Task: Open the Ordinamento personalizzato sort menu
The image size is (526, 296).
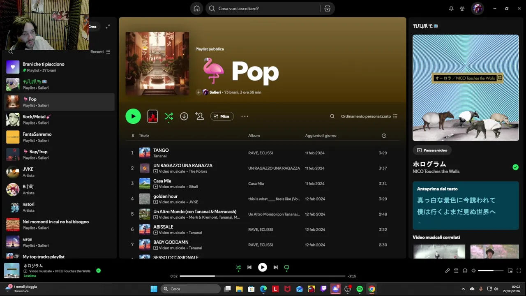Action: pyautogui.click(x=369, y=116)
